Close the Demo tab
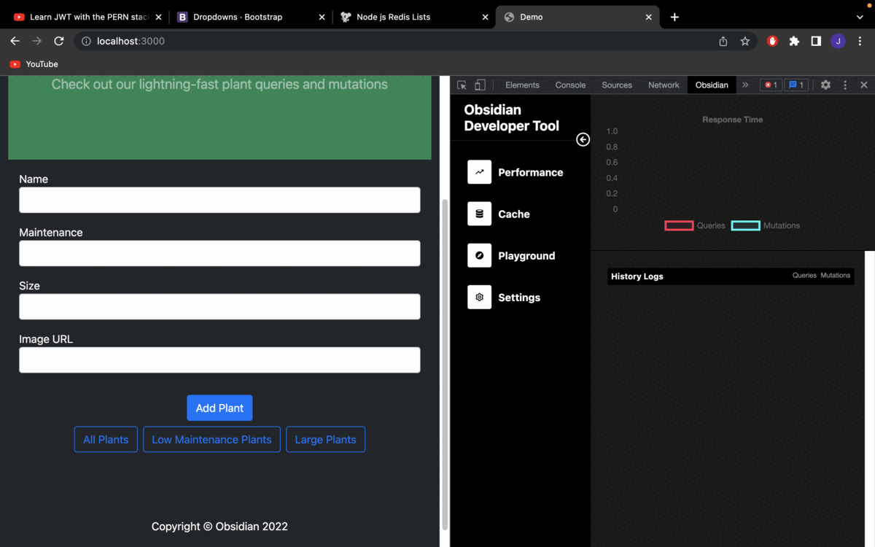The height and width of the screenshot is (547, 875). [x=648, y=17]
